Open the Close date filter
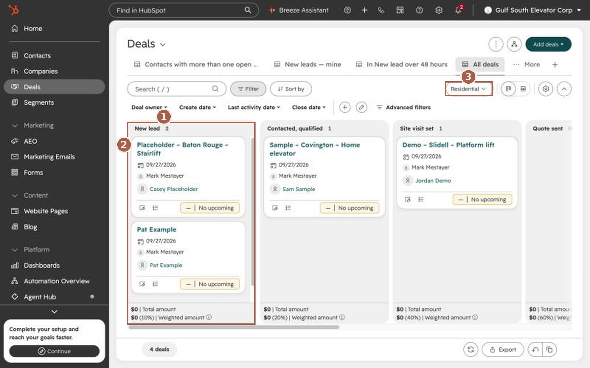Image resolution: width=590 pixels, height=368 pixels. [309, 107]
